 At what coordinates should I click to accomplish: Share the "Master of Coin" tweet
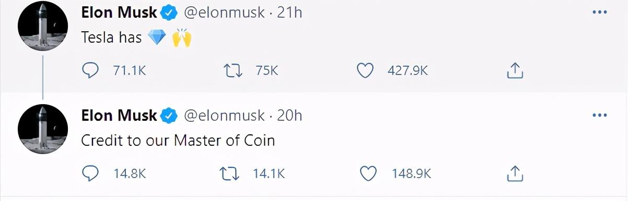click(x=515, y=173)
